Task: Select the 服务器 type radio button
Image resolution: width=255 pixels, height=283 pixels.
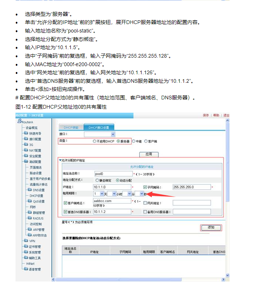Action: pyautogui.click(x=118, y=141)
